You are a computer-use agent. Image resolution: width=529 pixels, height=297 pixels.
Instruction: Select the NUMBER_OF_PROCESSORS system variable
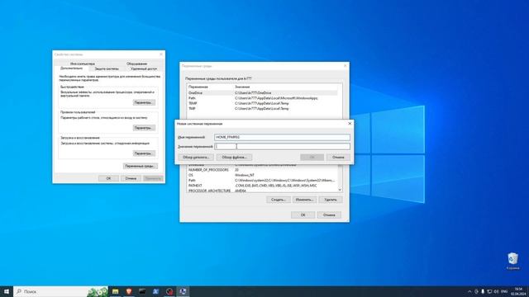[x=263, y=170]
